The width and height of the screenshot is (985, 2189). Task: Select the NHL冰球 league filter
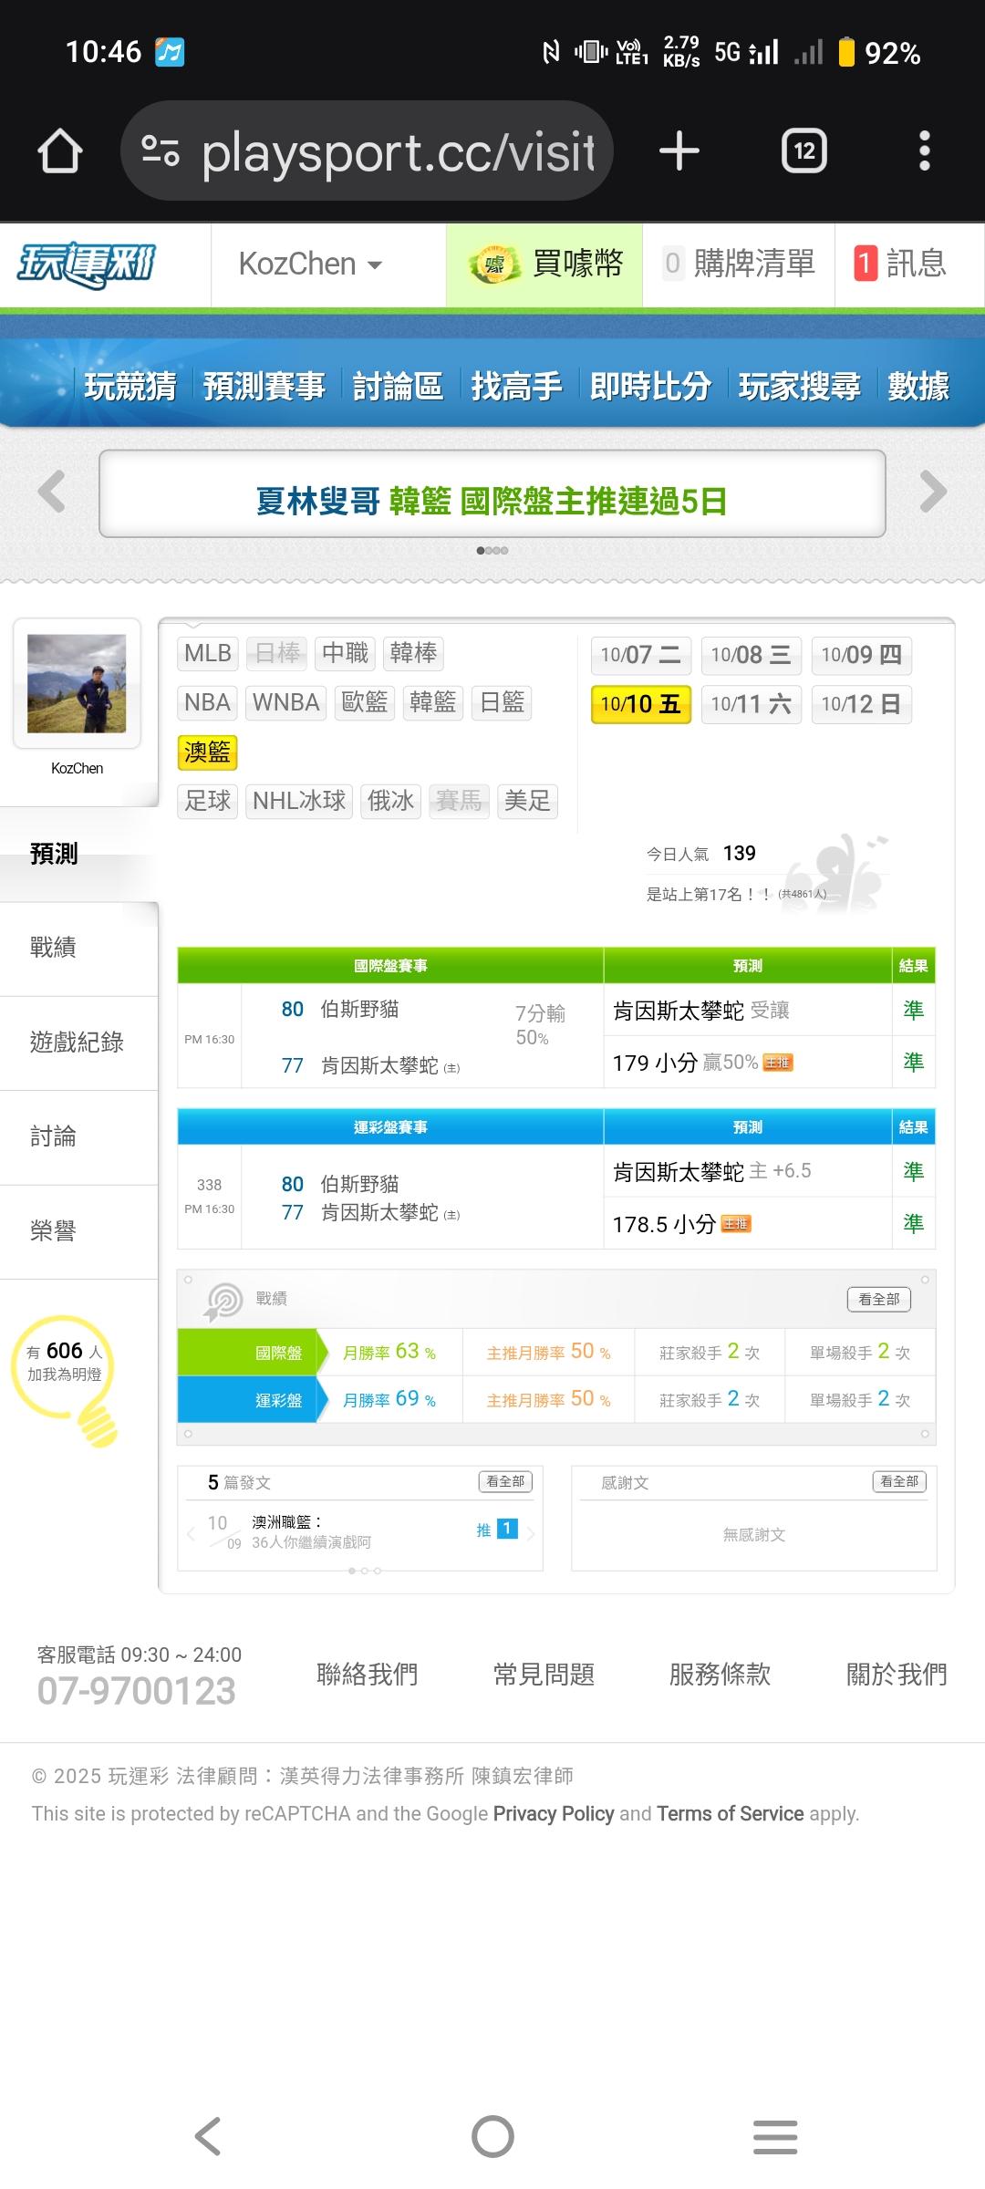click(x=299, y=801)
